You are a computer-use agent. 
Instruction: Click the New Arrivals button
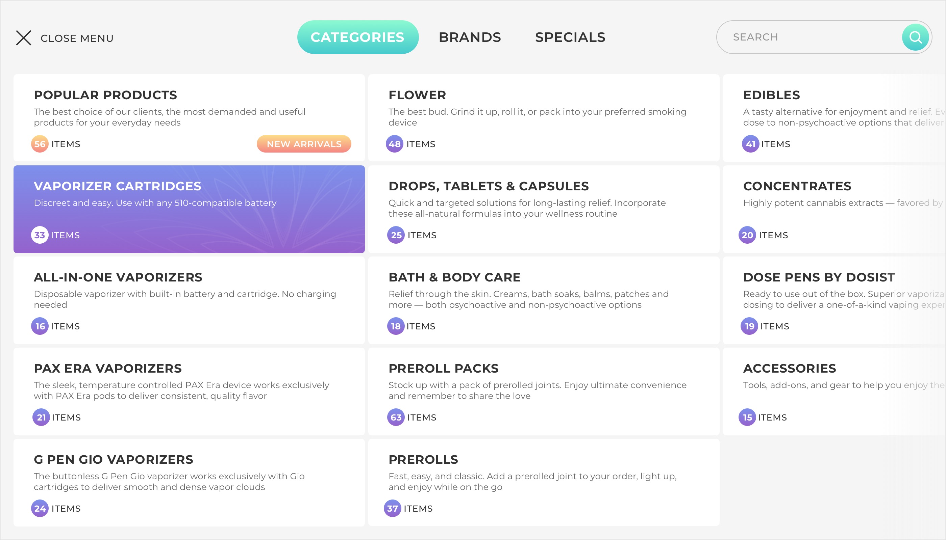(x=304, y=144)
